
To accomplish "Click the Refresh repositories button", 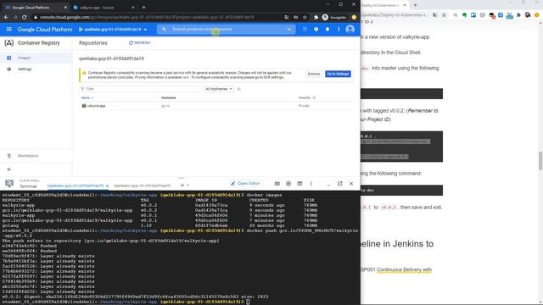I will 139,43.
